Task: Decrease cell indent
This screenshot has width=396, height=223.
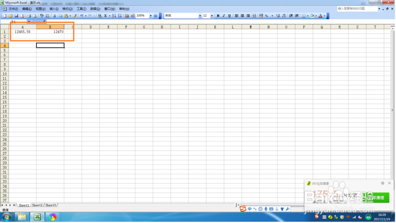Action: [x=291, y=16]
